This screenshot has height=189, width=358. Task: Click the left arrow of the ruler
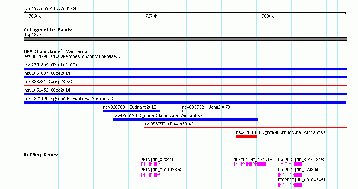pyautogui.click(x=25, y=12)
